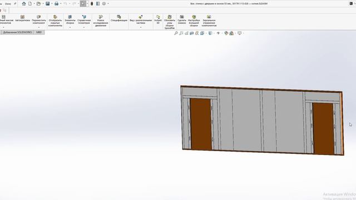
Task: Click Вид с разнесенными частями
Action: click(x=141, y=20)
